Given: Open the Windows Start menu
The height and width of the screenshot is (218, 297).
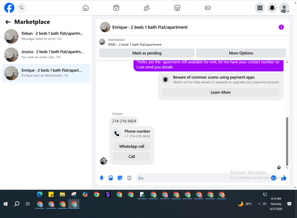Looking at the screenshot, I should pyautogui.click(x=5, y=204).
